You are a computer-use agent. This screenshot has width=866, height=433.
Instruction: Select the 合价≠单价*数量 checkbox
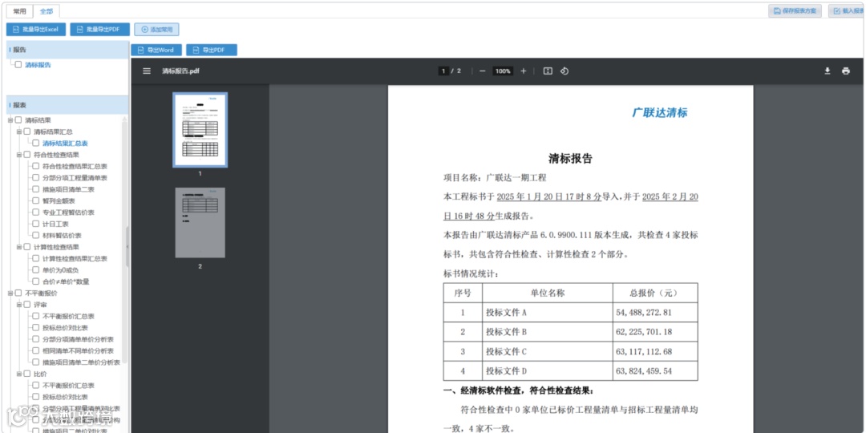pyautogui.click(x=36, y=281)
